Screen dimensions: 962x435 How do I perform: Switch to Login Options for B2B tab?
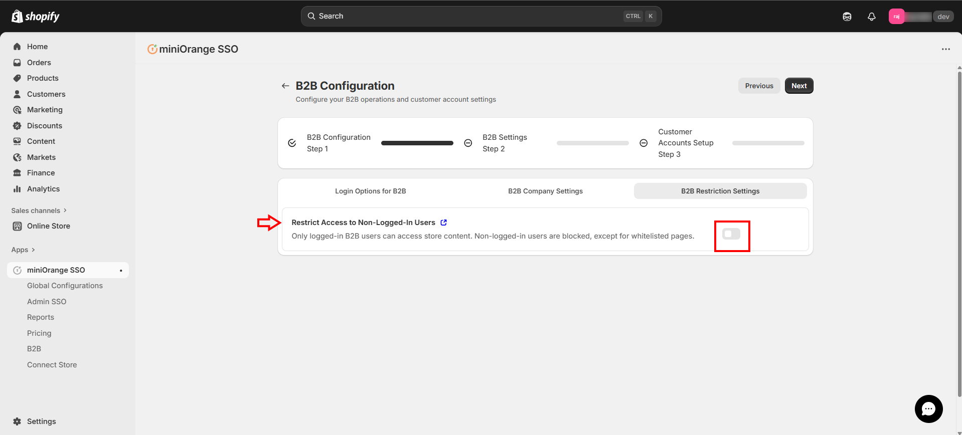(x=371, y=191)
